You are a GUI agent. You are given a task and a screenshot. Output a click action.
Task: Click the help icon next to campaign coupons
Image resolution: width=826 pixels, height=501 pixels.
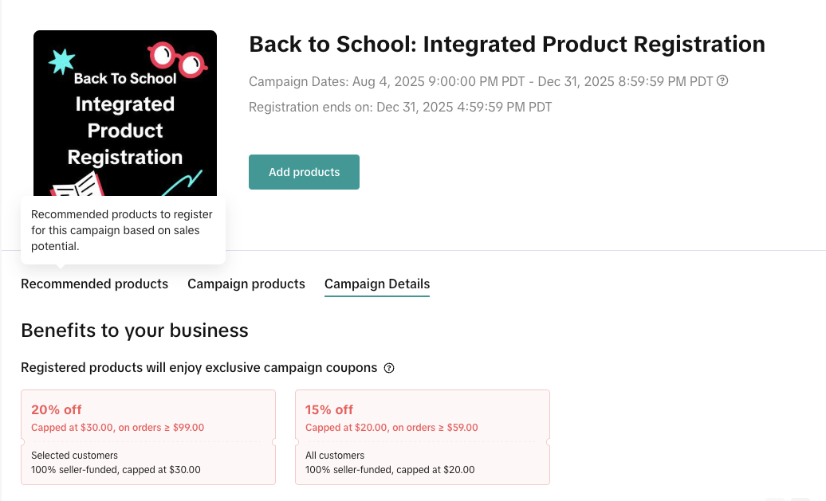[389, 368]
